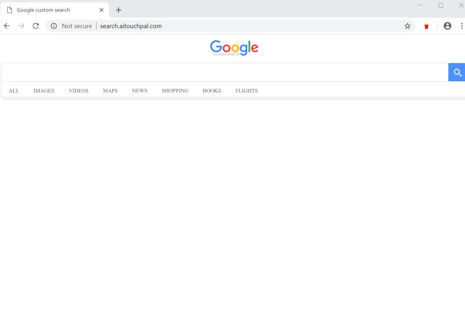This screenshot has height=309, width=465.
Task: Open the NEWS tab
Action: click(140, 91)
